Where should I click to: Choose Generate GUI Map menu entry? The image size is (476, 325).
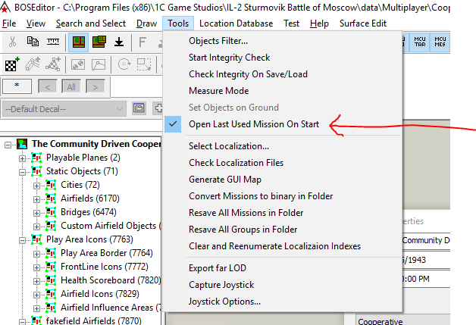coord(225,180)
